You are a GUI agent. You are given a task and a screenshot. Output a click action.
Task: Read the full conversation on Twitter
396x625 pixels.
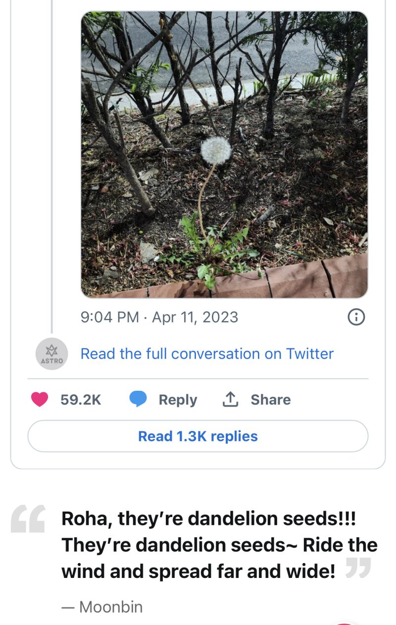pos(207,354)
